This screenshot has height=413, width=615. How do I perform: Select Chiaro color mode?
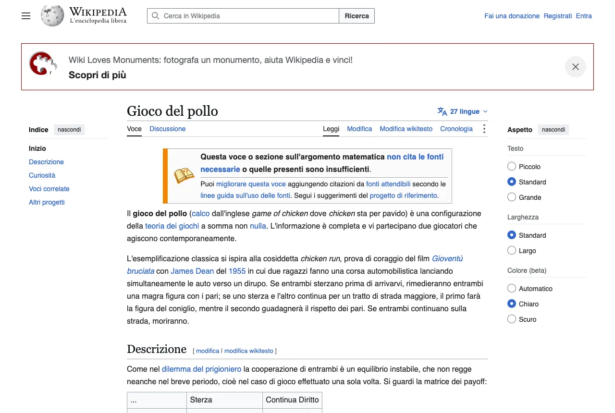[x=512, y=304]
